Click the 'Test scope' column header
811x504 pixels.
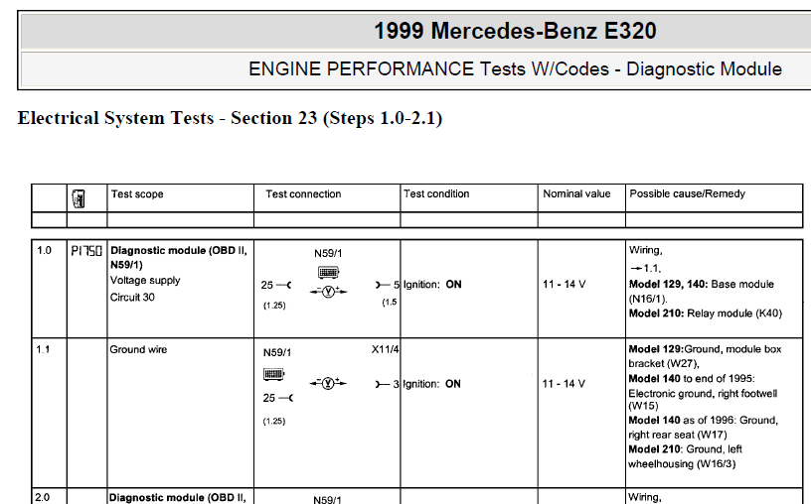pyautogui.click(x=137, y=194)
